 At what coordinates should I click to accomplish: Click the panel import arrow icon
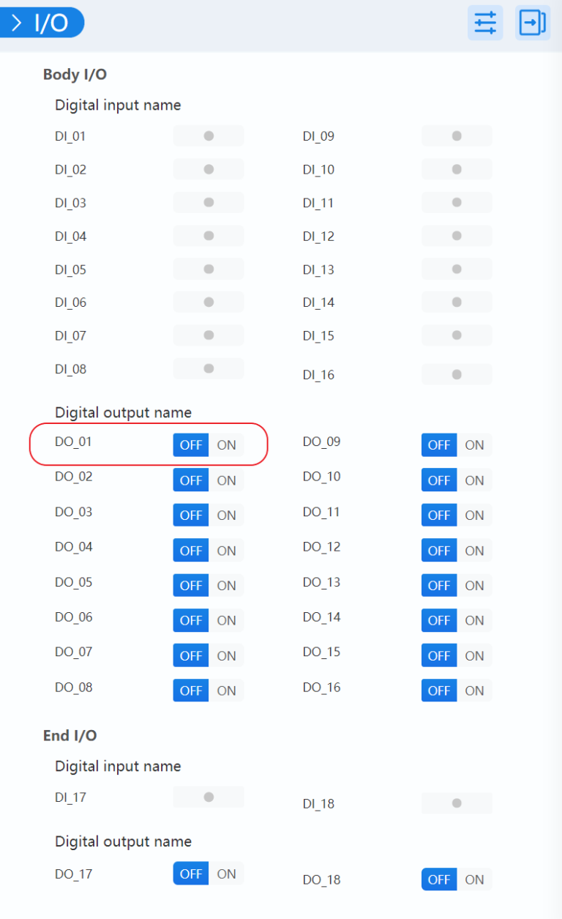click(x=532, y=23)
